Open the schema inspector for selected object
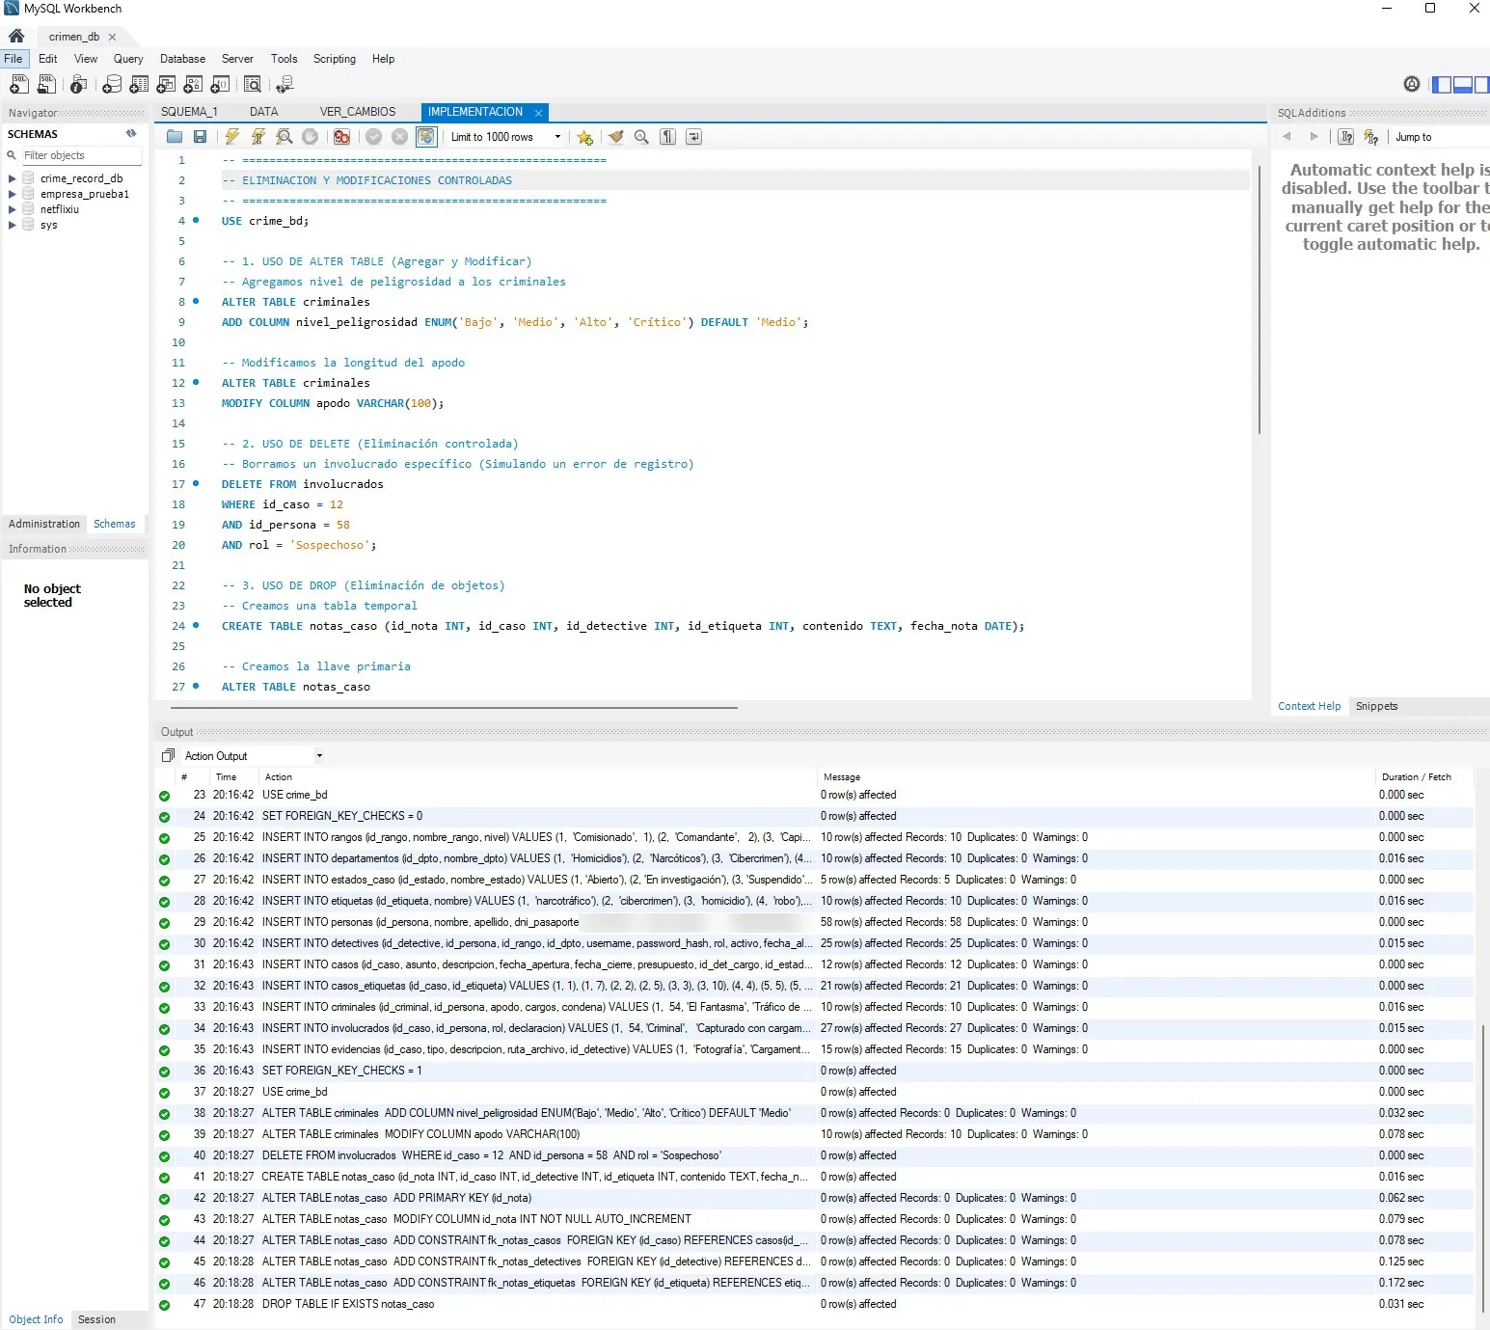 click(79, 85)
